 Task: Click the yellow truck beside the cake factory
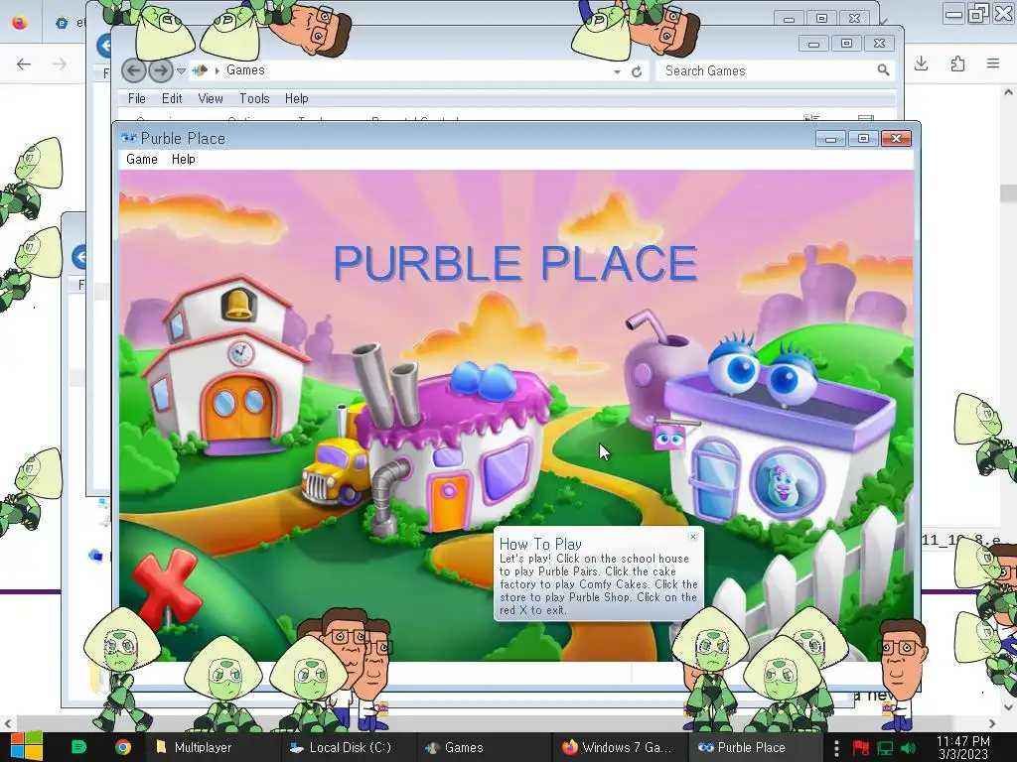pyautogui.click(x=334, y=469)
